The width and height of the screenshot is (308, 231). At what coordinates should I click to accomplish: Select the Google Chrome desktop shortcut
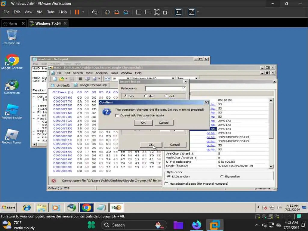[x=12, y=62]
